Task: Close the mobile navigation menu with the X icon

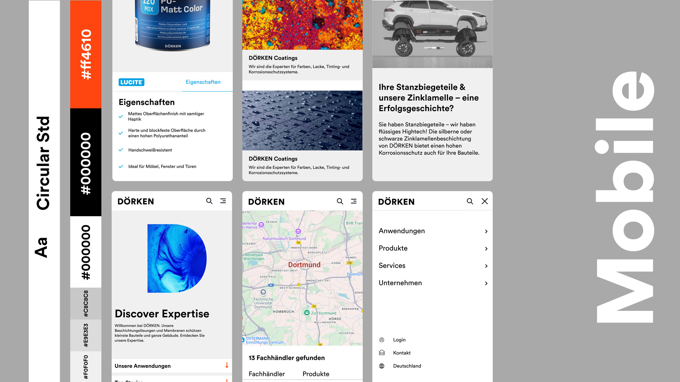Action: pyautogui.click(x=485, y=201)
